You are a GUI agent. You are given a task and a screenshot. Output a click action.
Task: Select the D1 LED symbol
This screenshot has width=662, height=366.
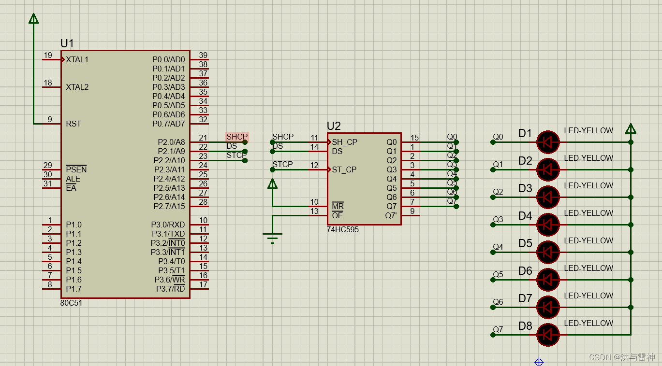(548, 142)
